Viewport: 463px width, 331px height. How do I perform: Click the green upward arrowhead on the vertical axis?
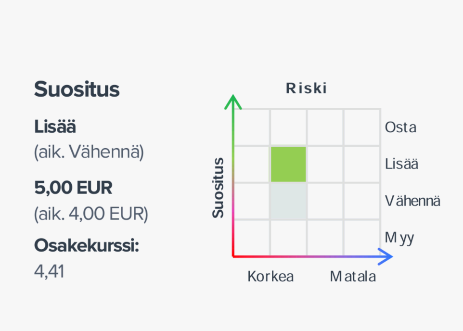pyautogui.click(x=233, y=102)
